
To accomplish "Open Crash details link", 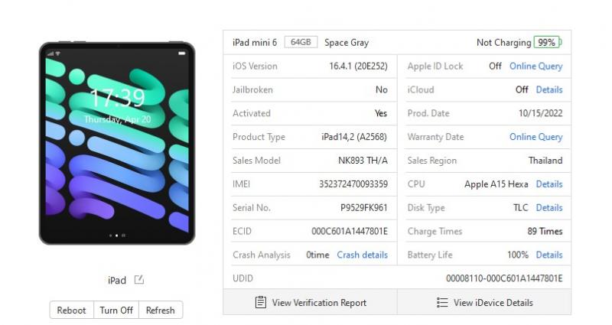I will pyautogui.click(x=362, y=255).
